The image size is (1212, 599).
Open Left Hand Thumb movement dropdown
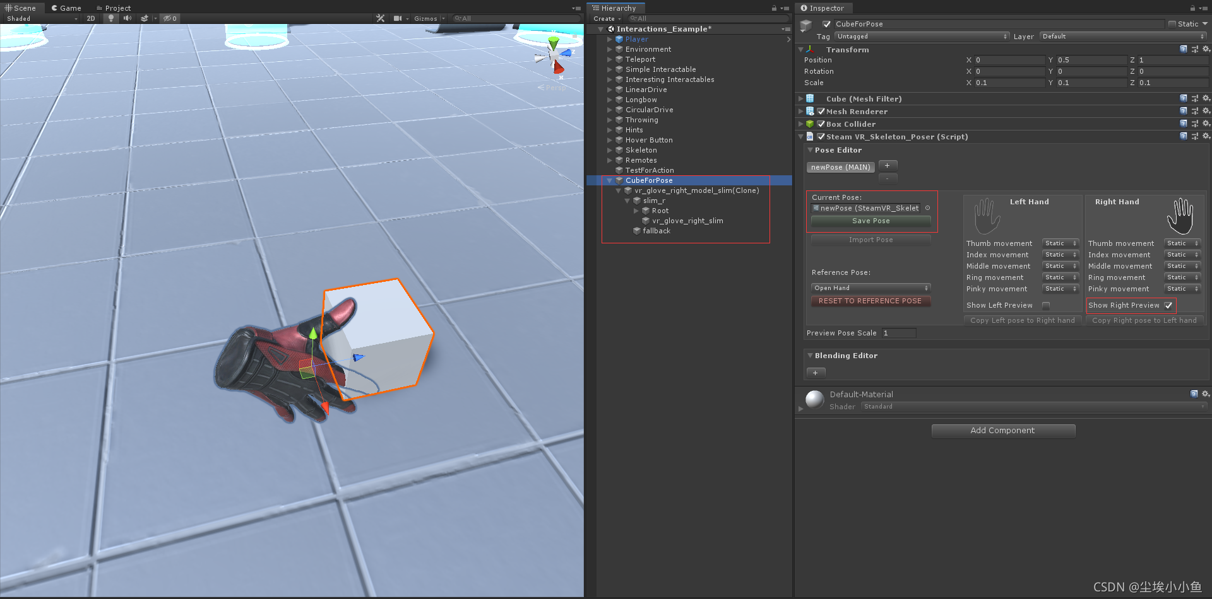tap(1060, 243)
